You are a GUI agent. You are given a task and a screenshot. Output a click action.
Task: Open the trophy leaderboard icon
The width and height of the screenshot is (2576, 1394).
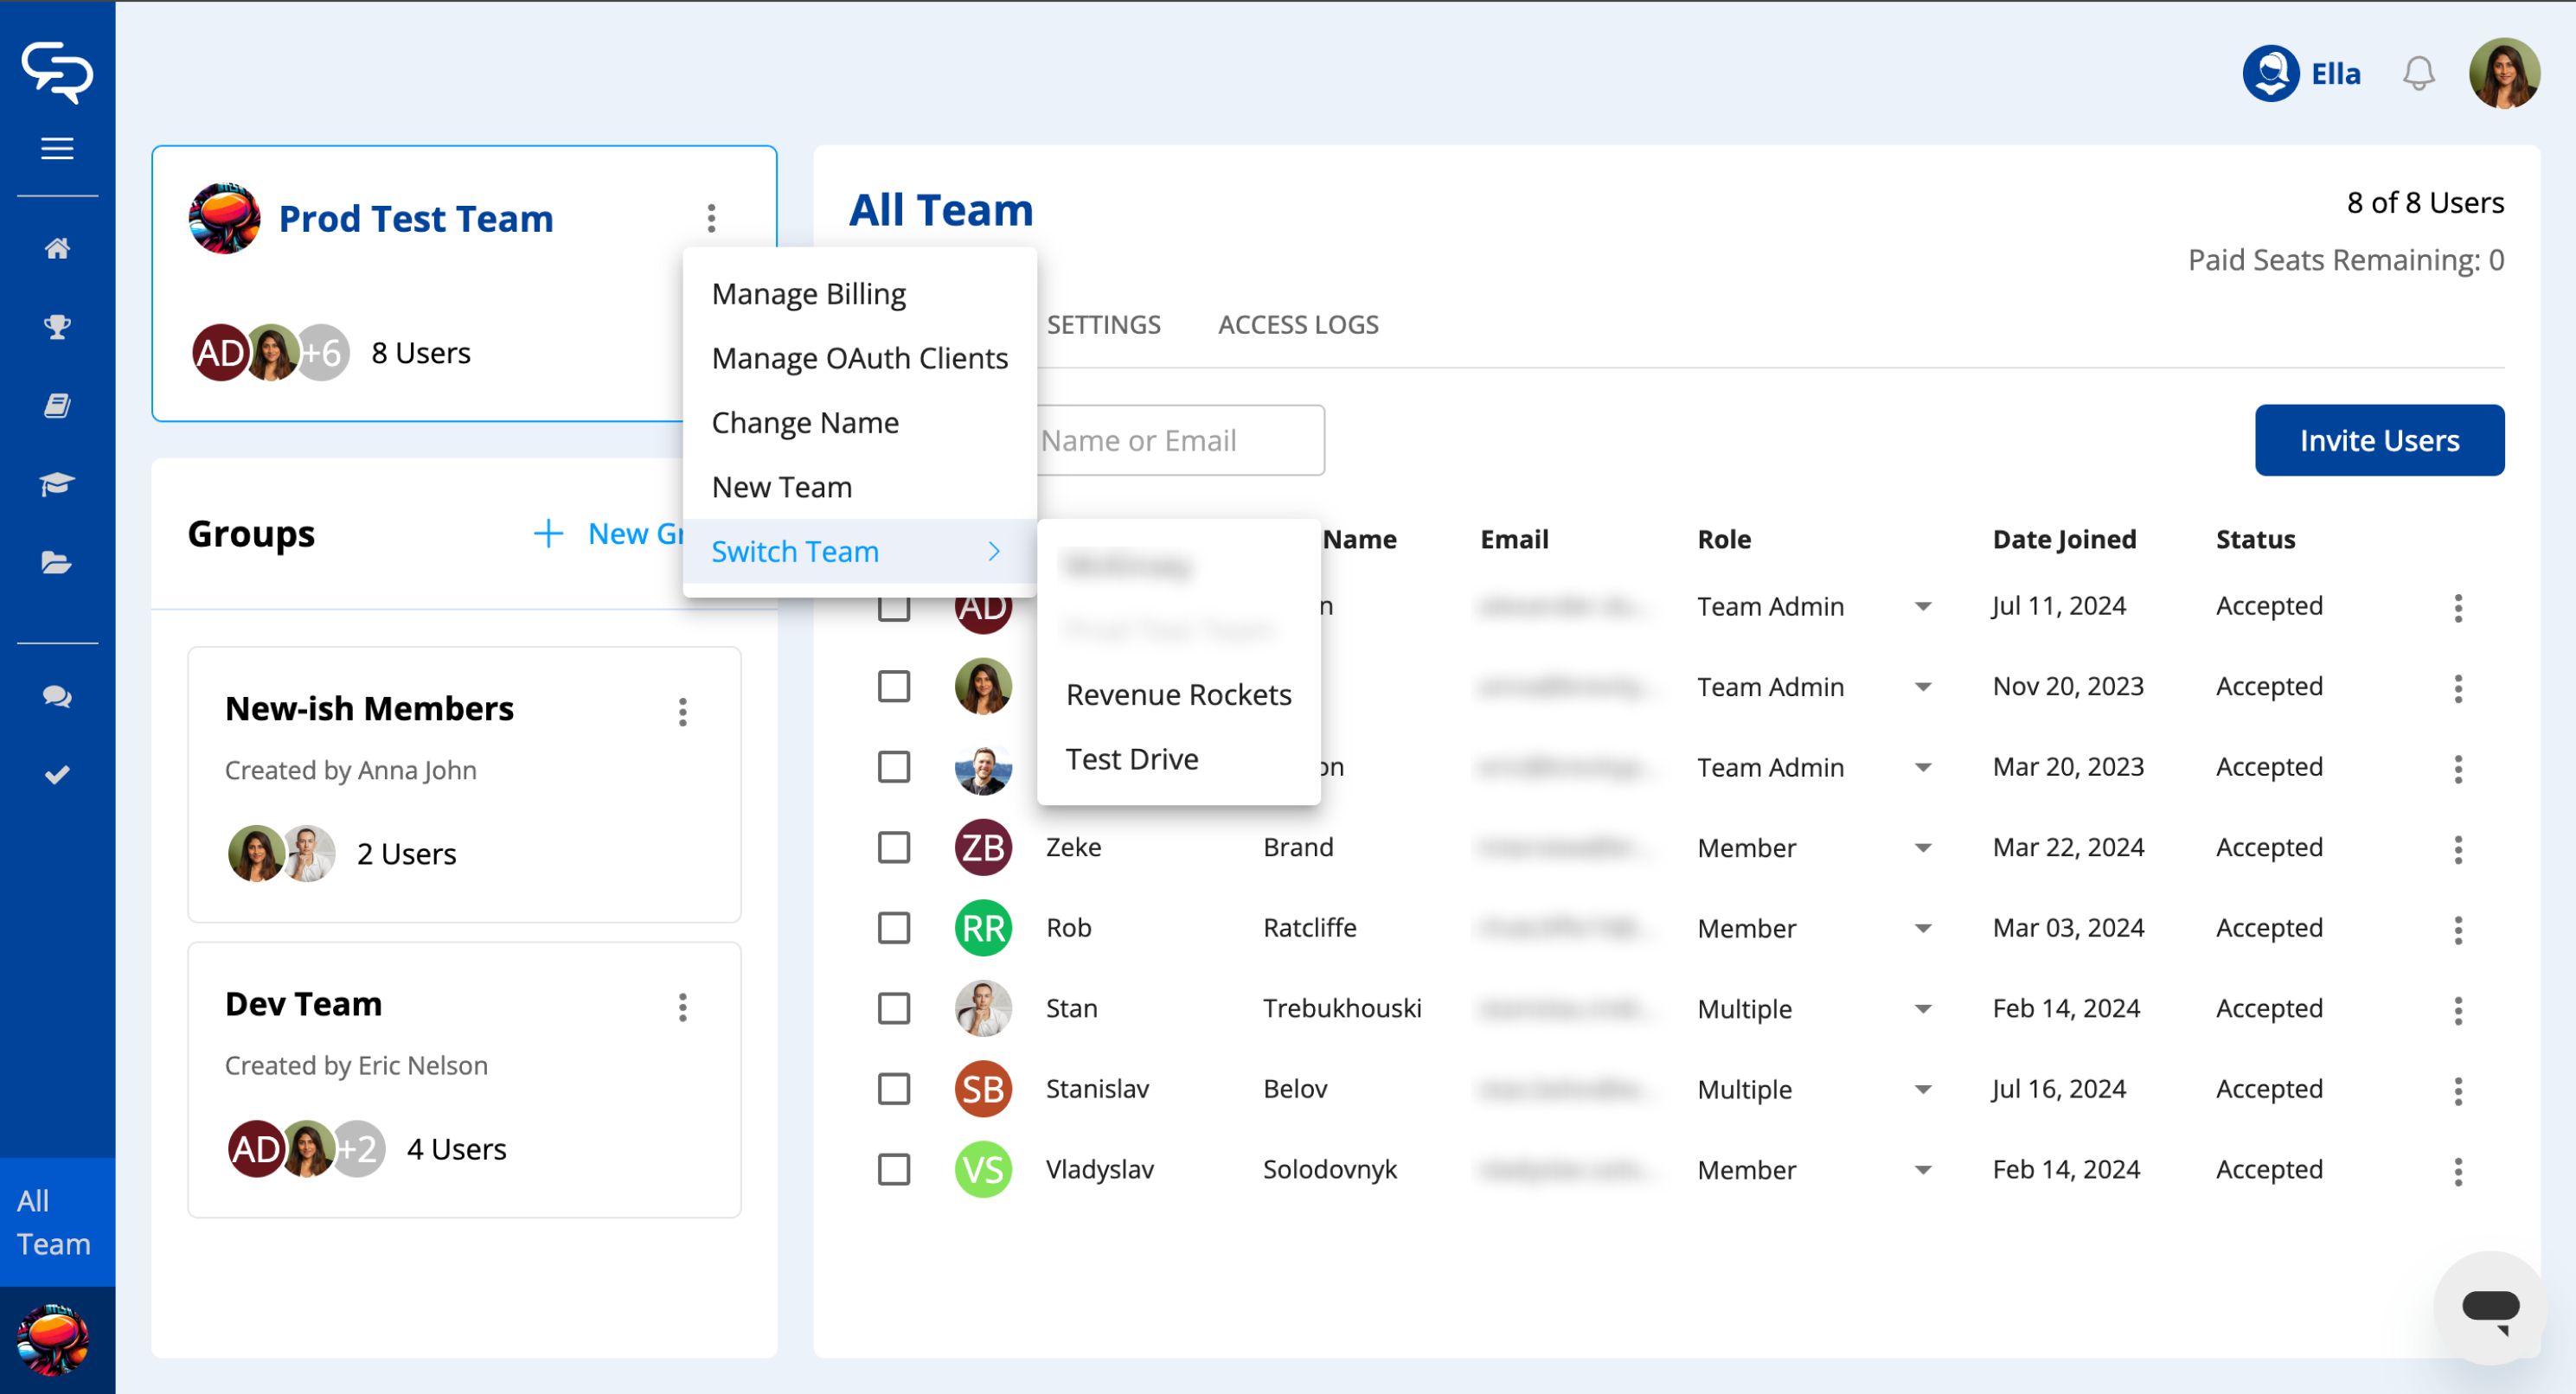[x=57, y=327]
